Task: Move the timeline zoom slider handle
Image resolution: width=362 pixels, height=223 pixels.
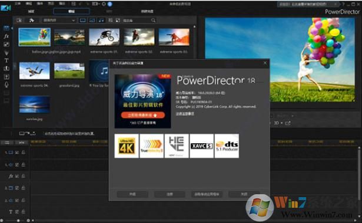Action: [18, 221]
